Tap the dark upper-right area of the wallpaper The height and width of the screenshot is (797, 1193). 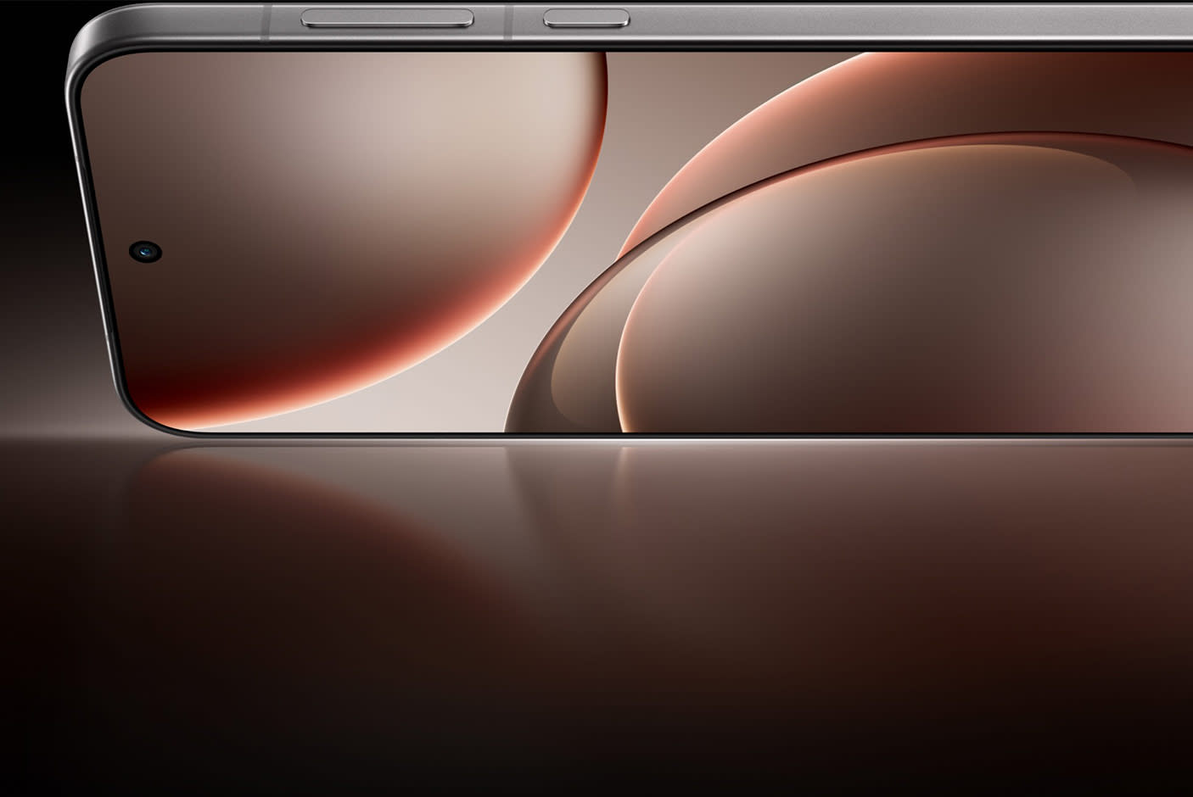pyautogui.click(x=1103, y=85)
